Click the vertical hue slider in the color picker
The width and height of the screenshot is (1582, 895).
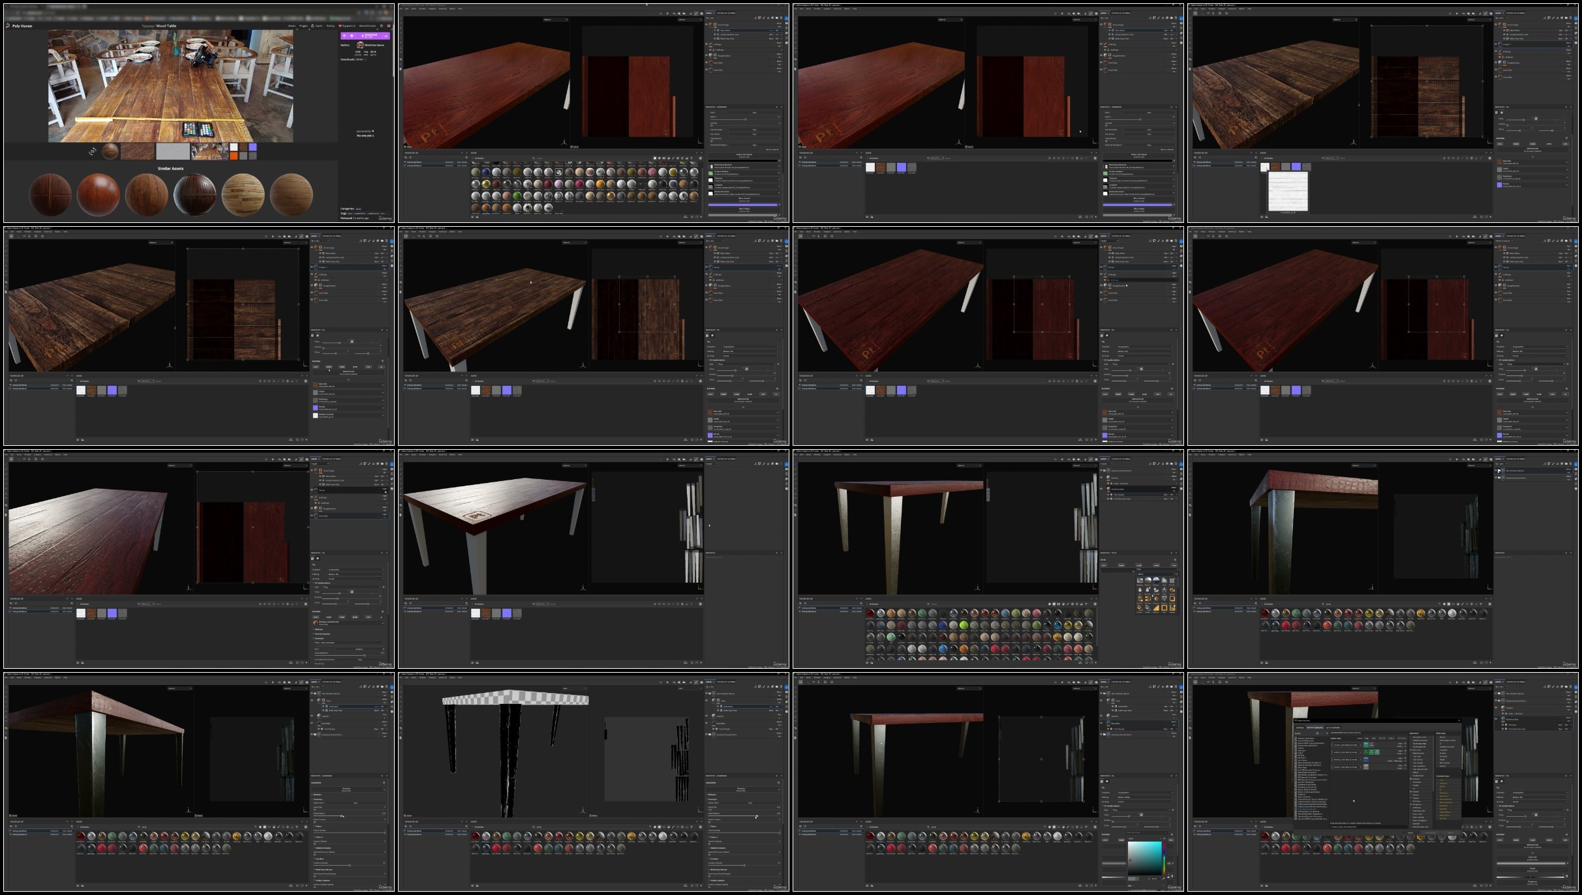[x=1164, y=857]
